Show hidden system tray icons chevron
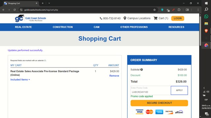 [x=204, y=88]
